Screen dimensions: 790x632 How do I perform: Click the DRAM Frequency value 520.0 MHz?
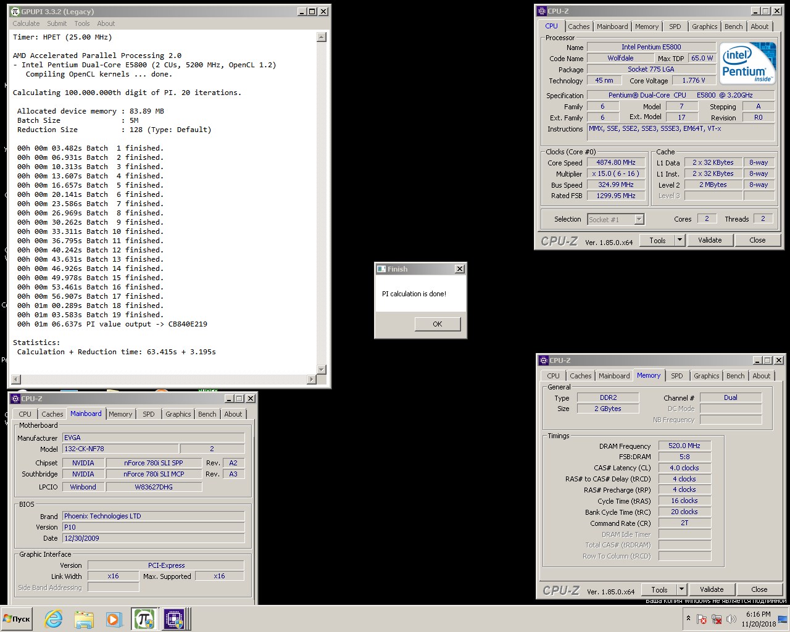click(x=684, y=446)
